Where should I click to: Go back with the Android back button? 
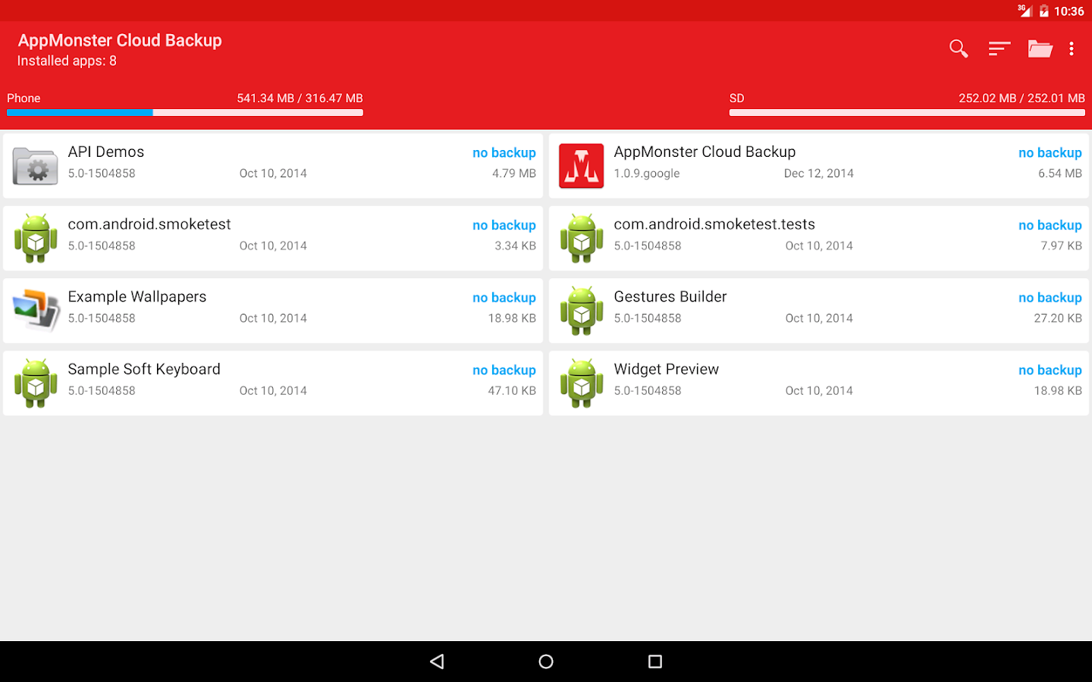pyautogui.click(x=437, y=662)
